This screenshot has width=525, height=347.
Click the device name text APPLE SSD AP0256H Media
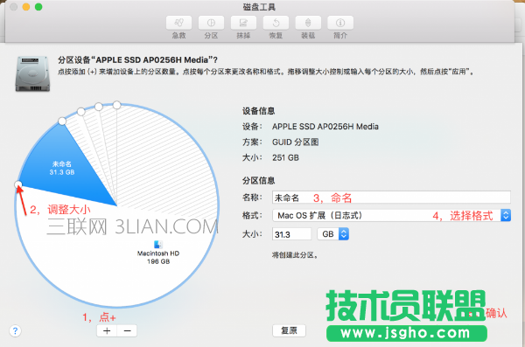click(x=325, y=127)
